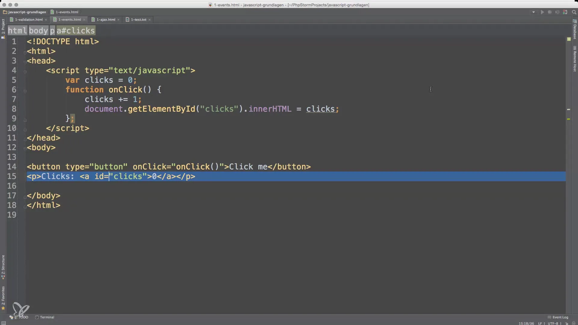Viewport: 578px width, 325px height.
Task: Jump to the green stripe marker near line 9
Action: [x=569, y=119]
